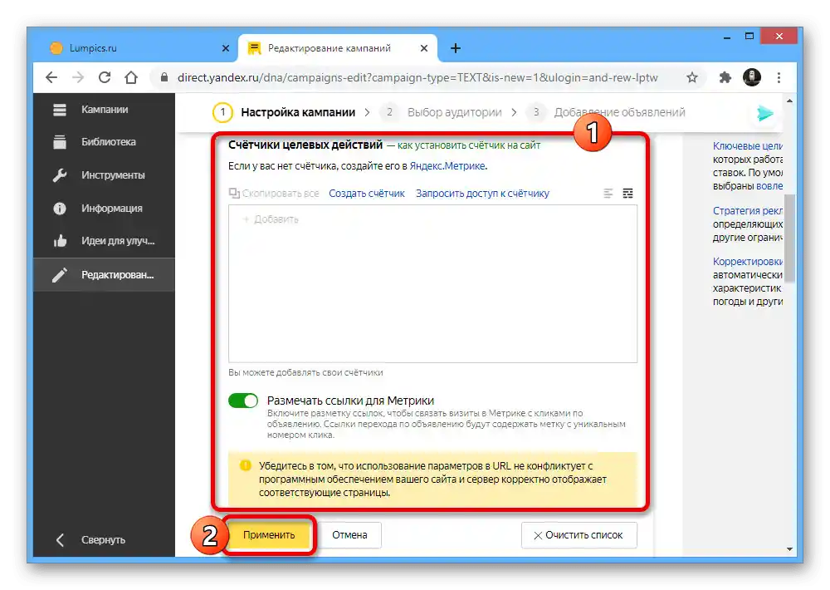This screenshot has height=590, width=830.
Task: Open the как установить счётчик на сайт link
Action: (468, 145)
